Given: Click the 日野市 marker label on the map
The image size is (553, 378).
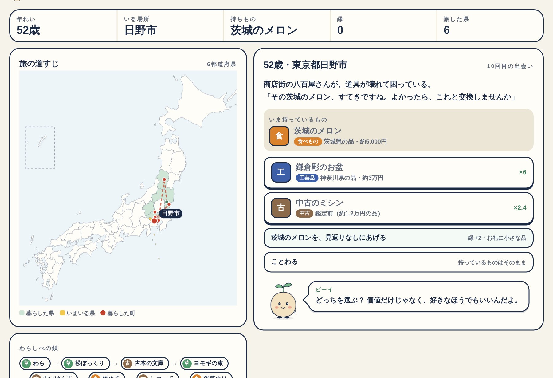Looking at the screenshot, I should pos(171,213).
